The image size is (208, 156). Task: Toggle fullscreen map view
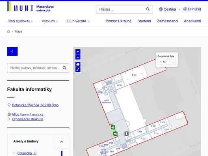(x=78, y=69)
